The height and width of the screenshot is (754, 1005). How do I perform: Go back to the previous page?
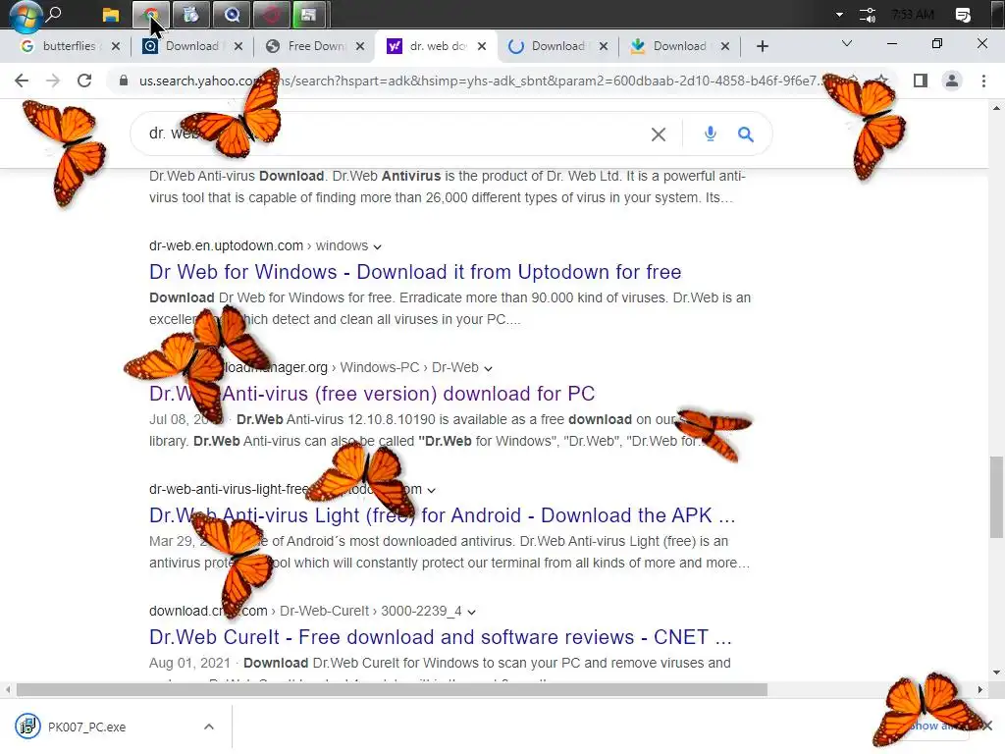[22, 81]
